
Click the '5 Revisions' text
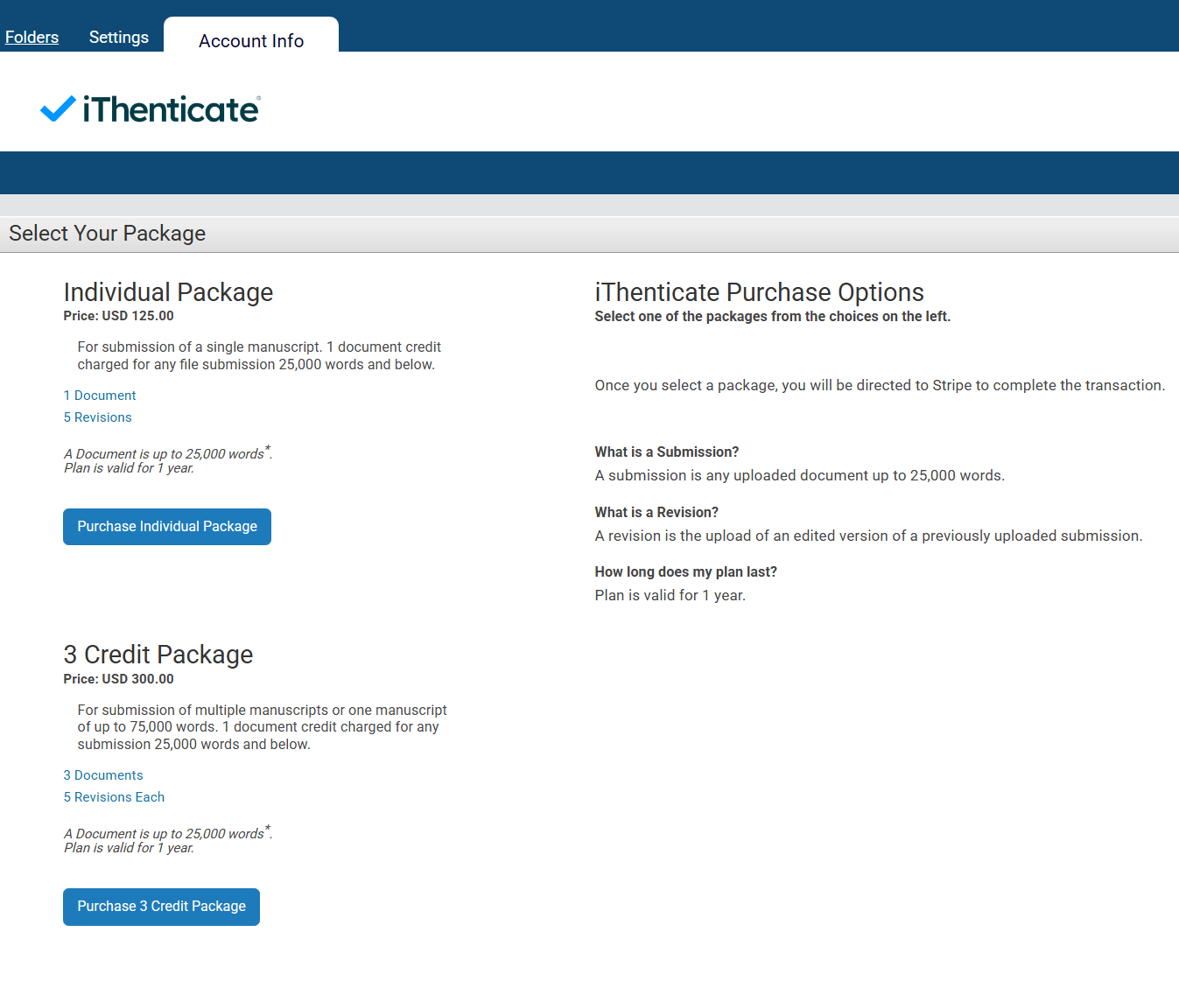pyautogui.click(x=98, y=417)
